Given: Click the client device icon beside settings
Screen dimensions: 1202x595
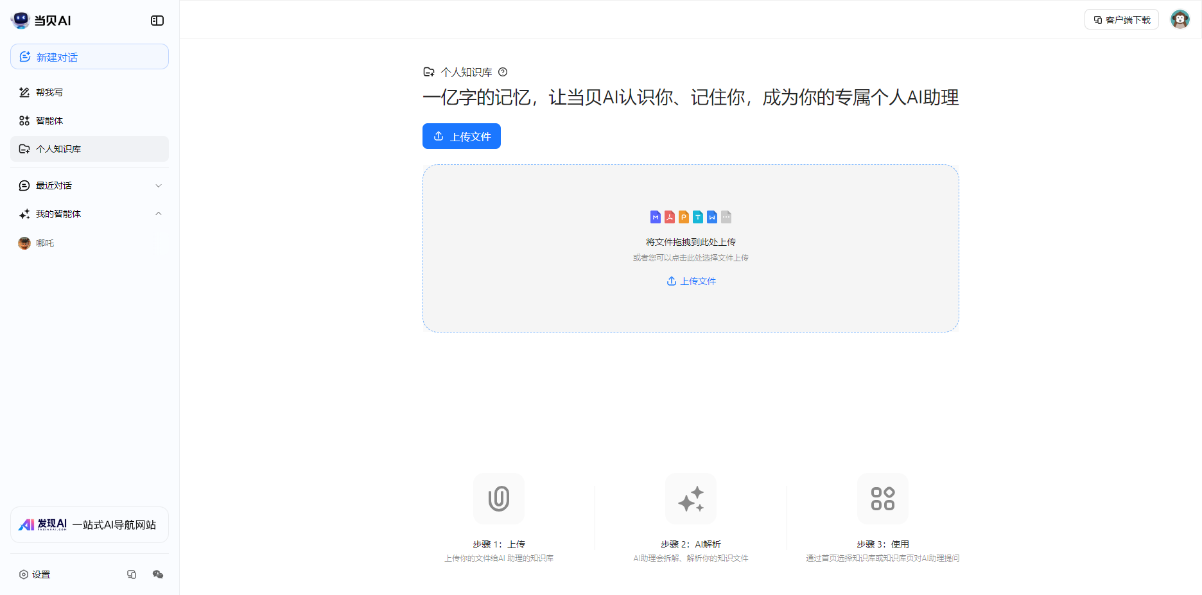Looking at the screenshot, I should 132,574.
